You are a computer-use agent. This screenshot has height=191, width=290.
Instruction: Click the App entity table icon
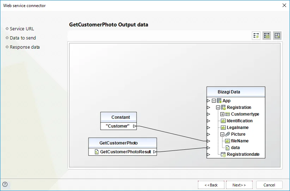click(219, 101)
